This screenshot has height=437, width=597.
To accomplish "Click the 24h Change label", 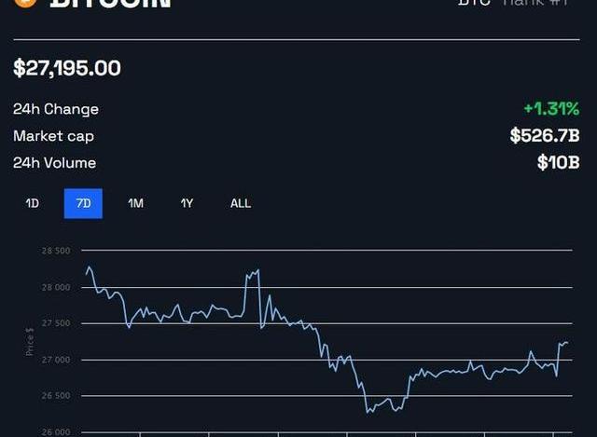I will pyautogui.click(x=56, y=109).
